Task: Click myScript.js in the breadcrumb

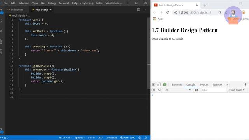Action: (x=19, y=16)
